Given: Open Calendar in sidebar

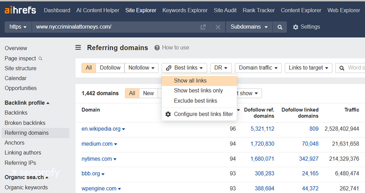Looking at the screenshot, I should point(16,78).
